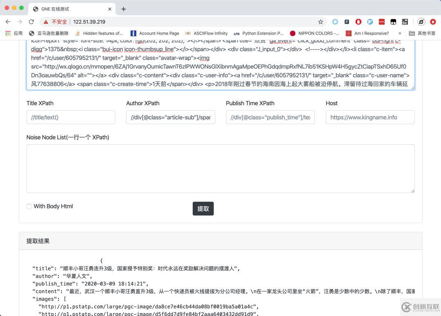Click the browser back arrow
441x316 pixels.
coord(8,22)
